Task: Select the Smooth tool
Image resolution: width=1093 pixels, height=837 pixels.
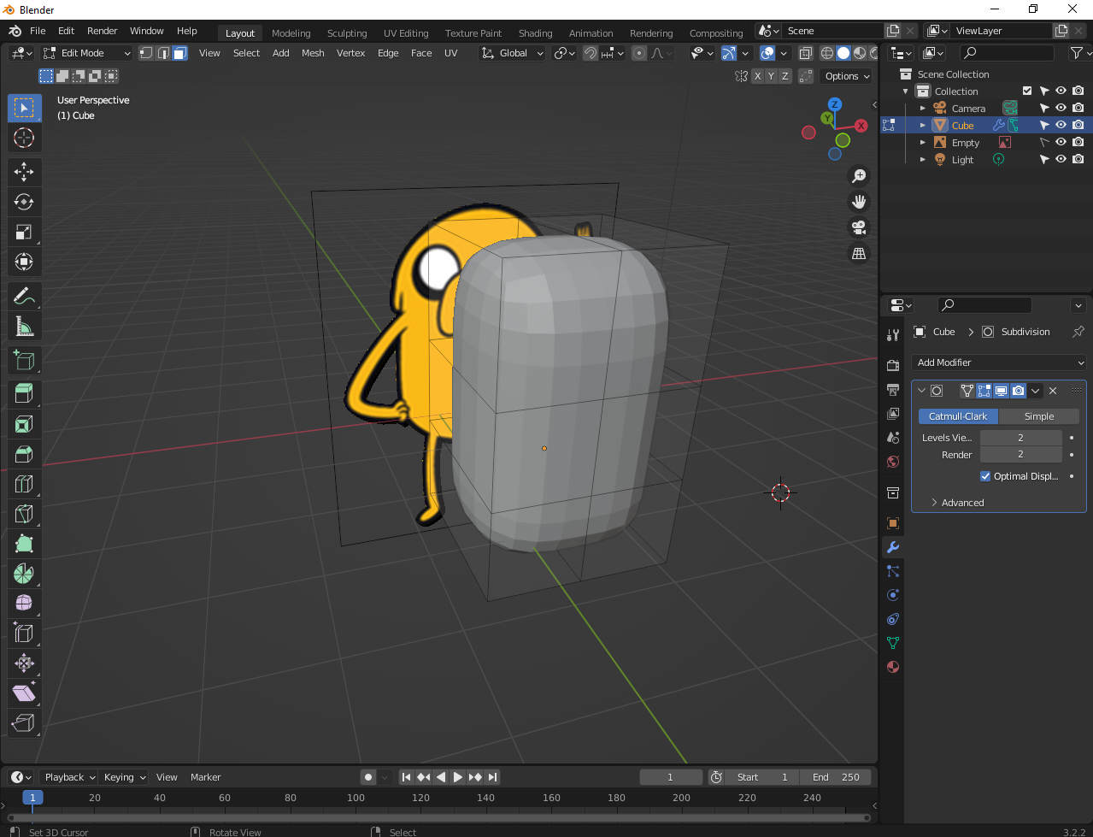Action: click(24, 604)
